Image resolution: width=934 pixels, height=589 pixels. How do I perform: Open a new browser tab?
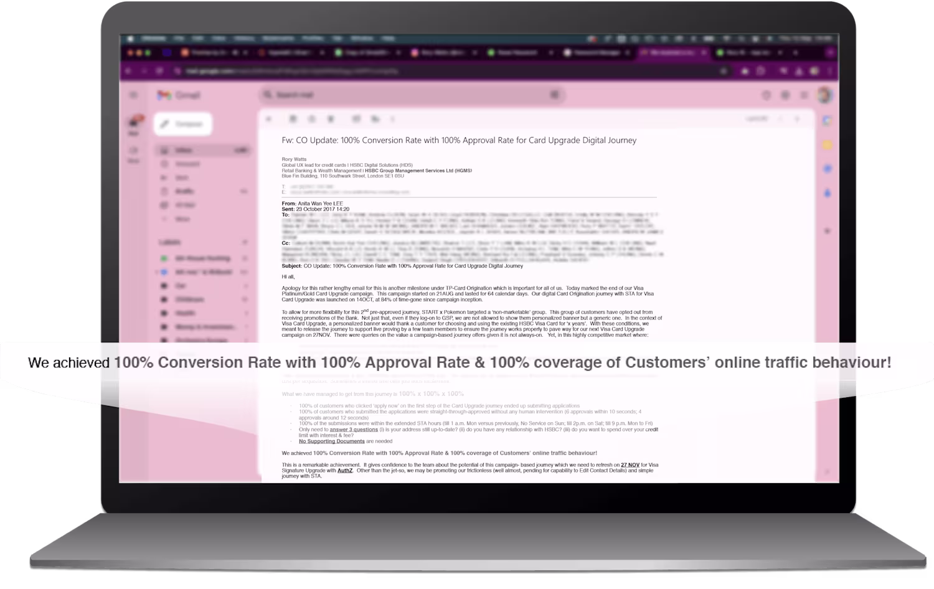pyautogui.click(x=795, y=53)
